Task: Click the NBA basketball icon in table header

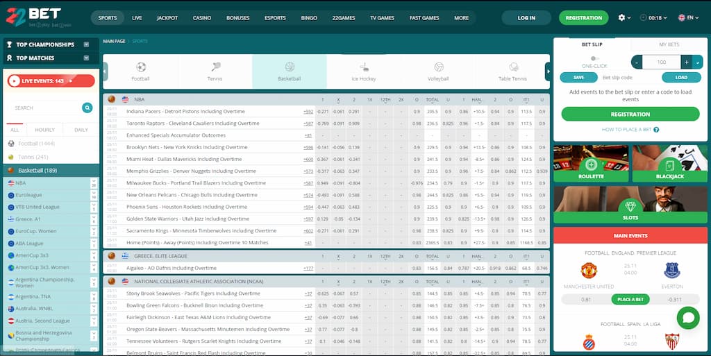Action: [112, 99]
